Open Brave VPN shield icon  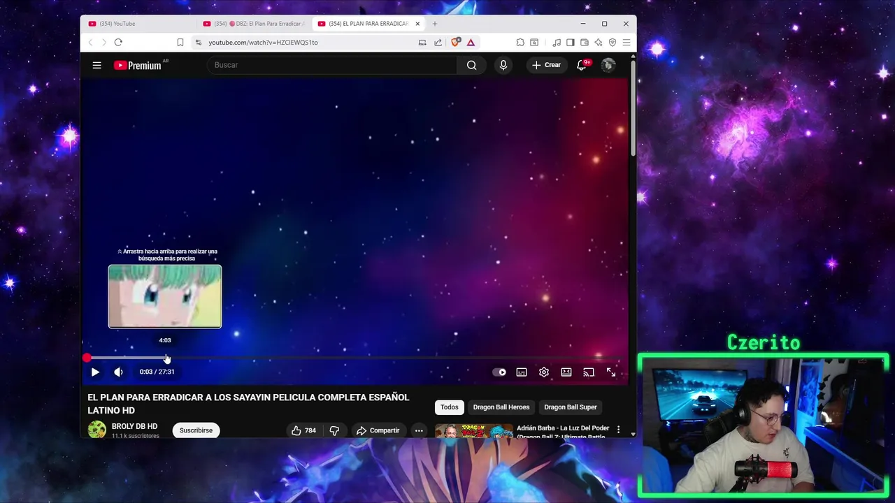613,43
